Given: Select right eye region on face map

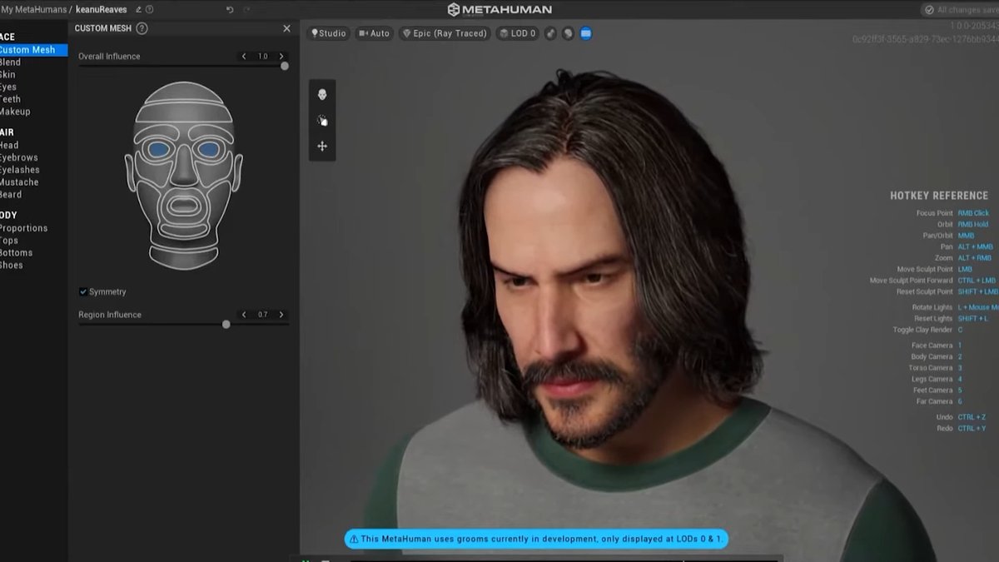Looking at the screenshot, I should tap(209, 150).
